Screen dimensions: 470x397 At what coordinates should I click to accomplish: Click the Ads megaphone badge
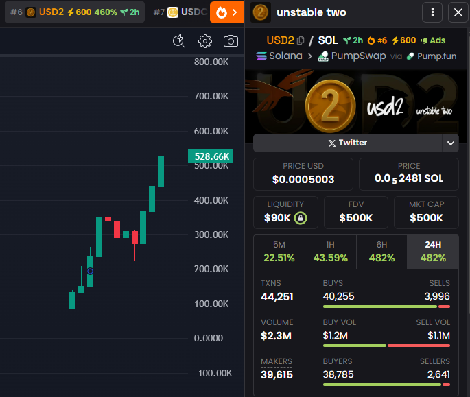pyautogui.click(x=433, y=40)
